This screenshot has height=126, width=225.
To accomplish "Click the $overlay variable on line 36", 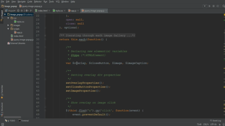I will click(79, 63).
